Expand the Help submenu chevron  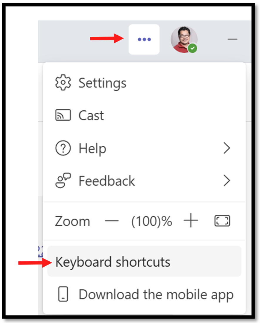click(x=227, y=148)
